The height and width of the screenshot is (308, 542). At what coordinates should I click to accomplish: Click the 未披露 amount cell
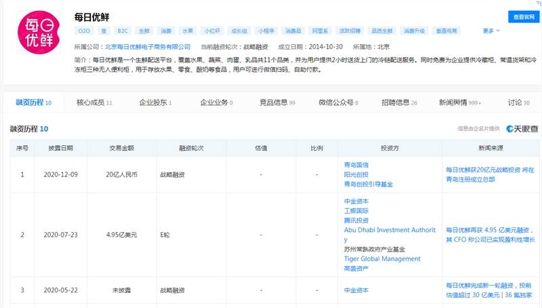point(122,290)
